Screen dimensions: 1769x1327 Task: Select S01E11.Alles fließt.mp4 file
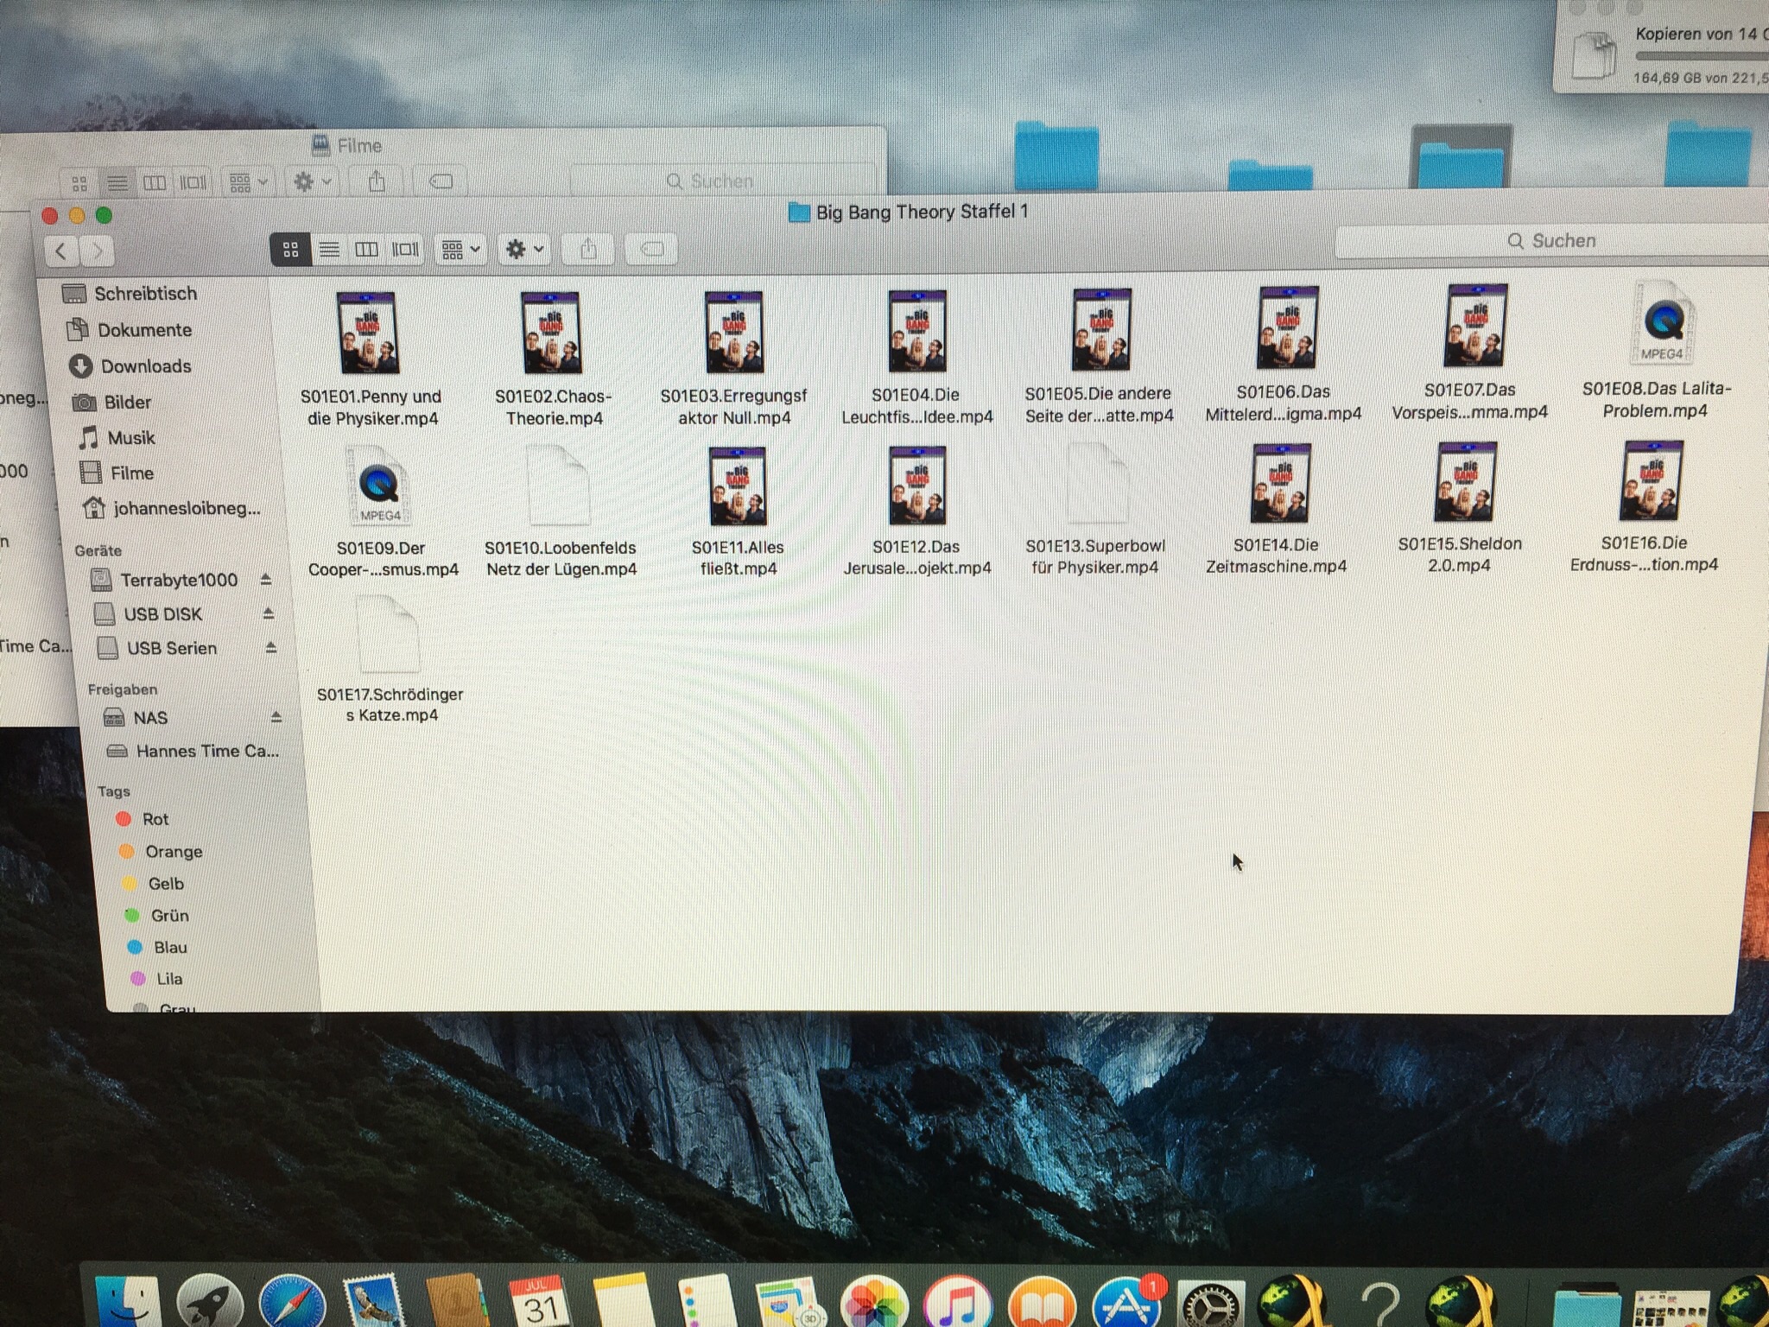pos(737,486)
